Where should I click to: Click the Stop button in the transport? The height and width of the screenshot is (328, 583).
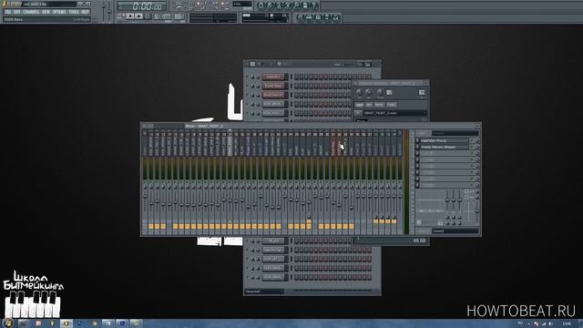tap(138, 16)
